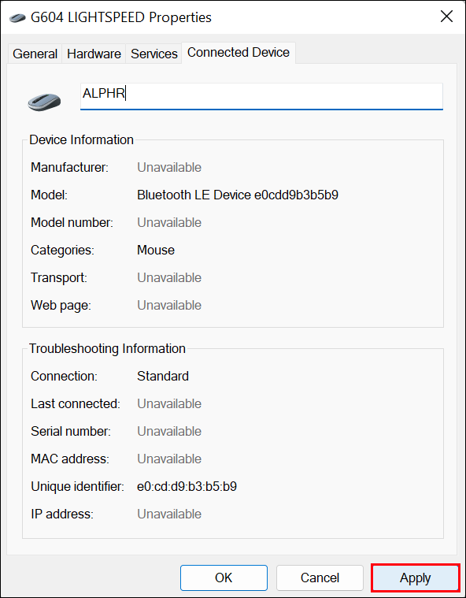Confirm changes with the OK button
Viewport: 466px width, 598px height.
click(224, 578)
